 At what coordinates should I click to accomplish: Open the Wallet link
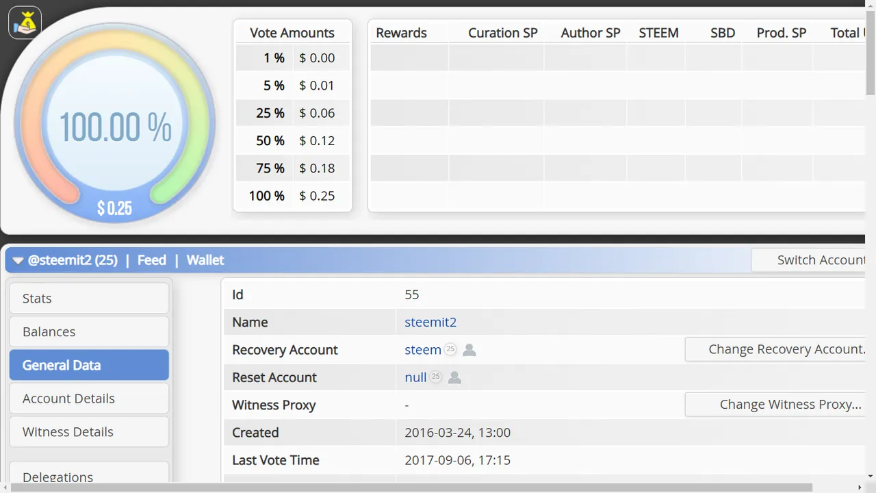coord(205,260)
